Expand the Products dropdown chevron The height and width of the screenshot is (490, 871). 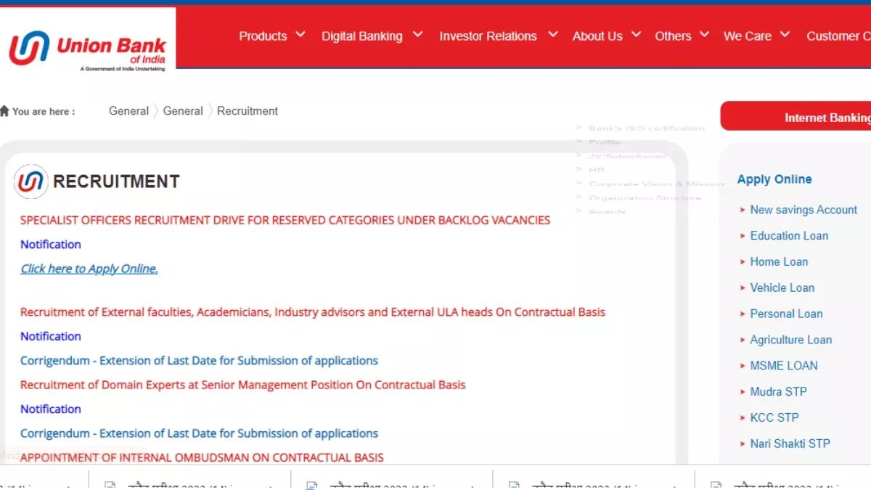coord(300,35)
